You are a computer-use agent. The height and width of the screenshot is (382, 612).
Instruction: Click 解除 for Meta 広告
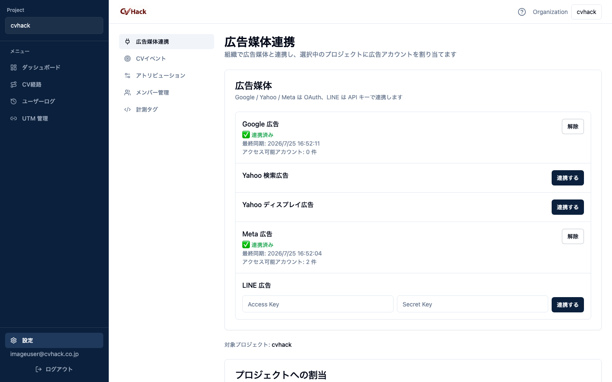tap(573, 236)
